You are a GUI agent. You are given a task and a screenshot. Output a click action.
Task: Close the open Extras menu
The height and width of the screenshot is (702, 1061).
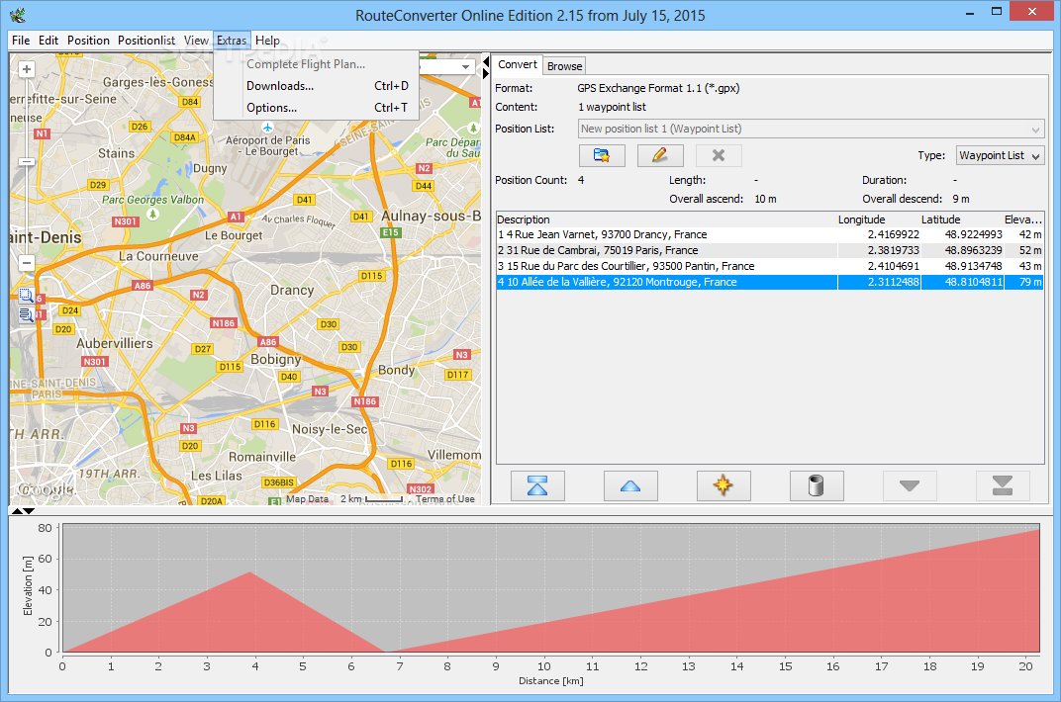(232, 41)
